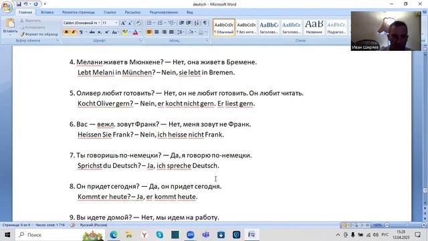This screenshot has height=241, width=428.
Task: Open the shading fill color button
Action: click(191, 32)
